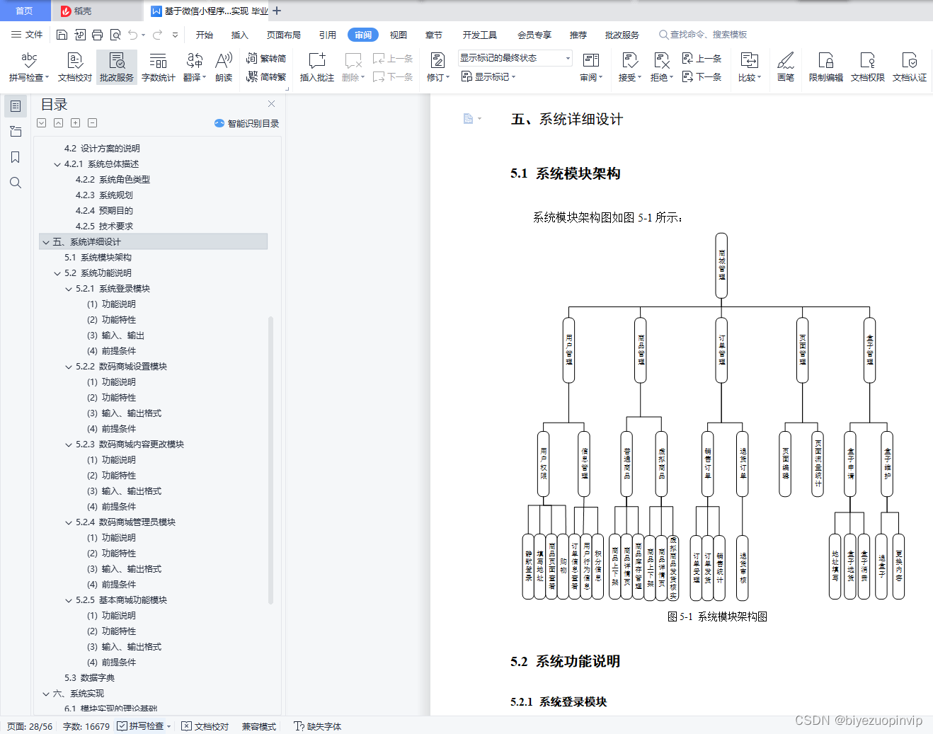Screen dimensions: 933x734
Task: Go to previous change (上一条) beside 接受
Action: 702,59
